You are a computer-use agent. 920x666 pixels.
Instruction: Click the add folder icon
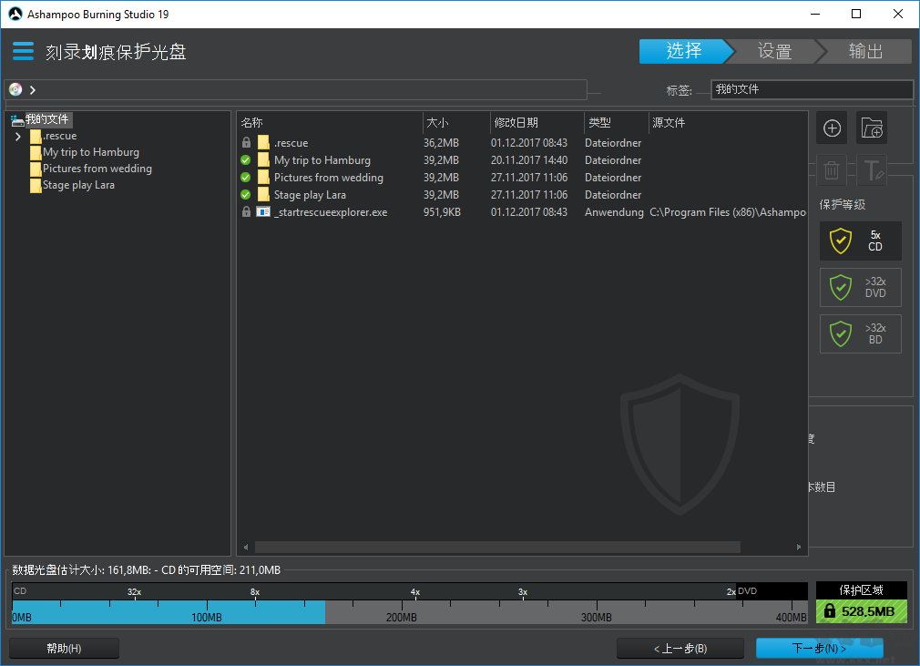tap(872, 128)
